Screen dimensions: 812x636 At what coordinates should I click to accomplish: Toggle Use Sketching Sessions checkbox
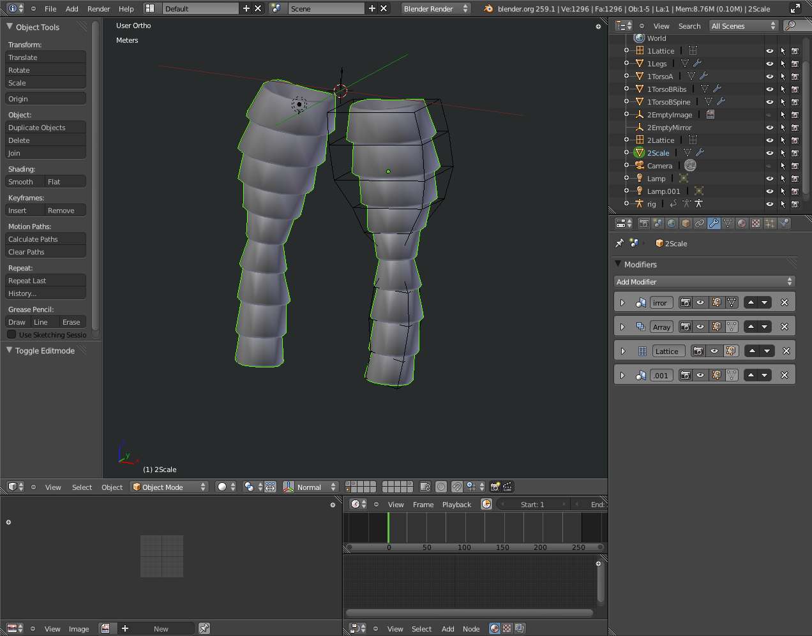point(11,334)
